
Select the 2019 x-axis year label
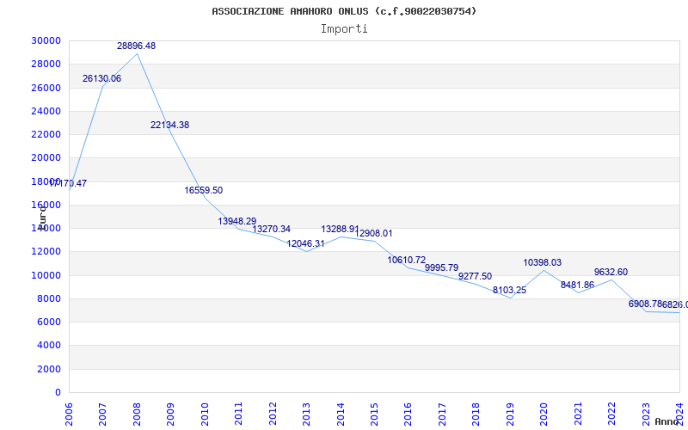[x=509, y=414]
